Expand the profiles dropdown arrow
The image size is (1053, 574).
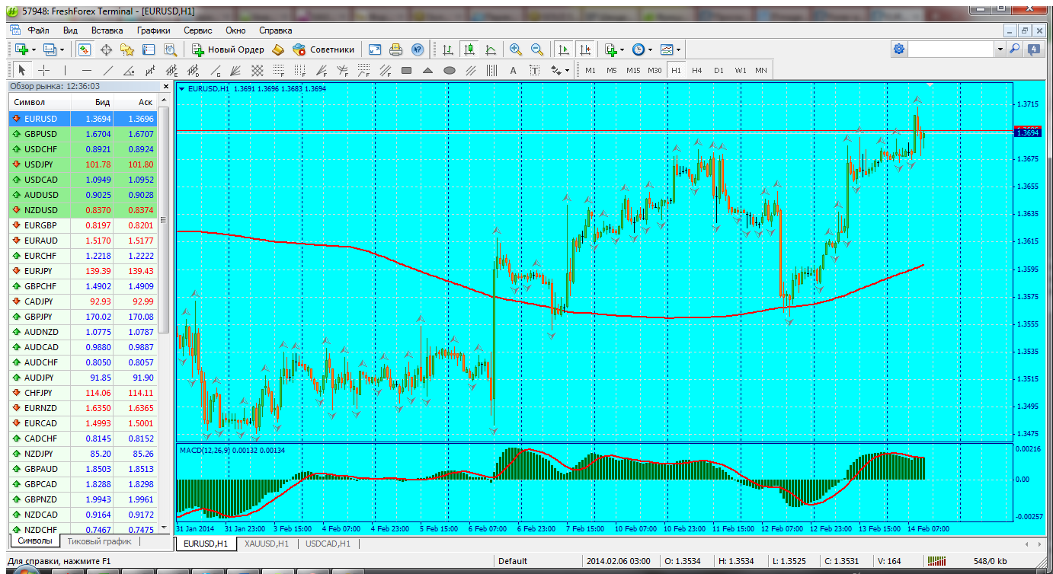point(62,49)
